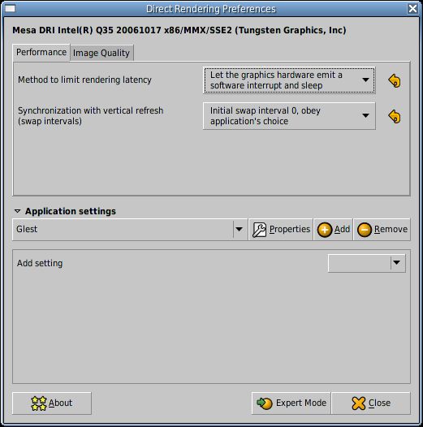Reset vertical refresh synchronization to default

(395, 116)
